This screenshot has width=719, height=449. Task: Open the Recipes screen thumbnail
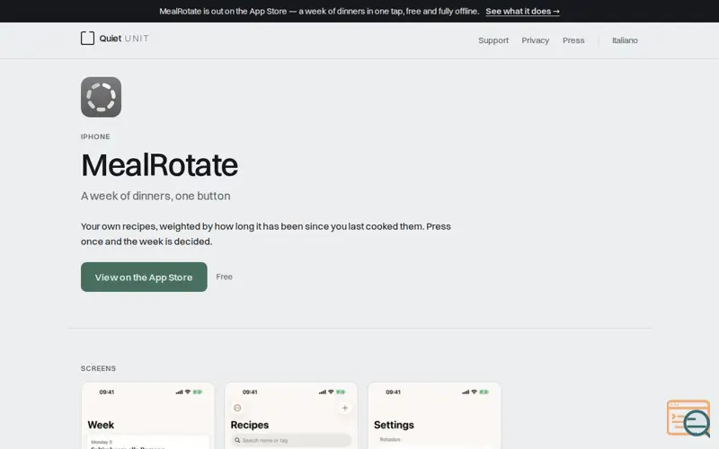(291, 416)
